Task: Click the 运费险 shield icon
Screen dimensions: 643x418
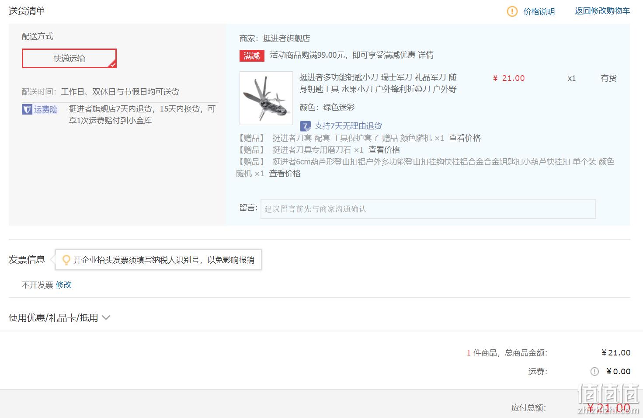Action: tap(27, 109)
